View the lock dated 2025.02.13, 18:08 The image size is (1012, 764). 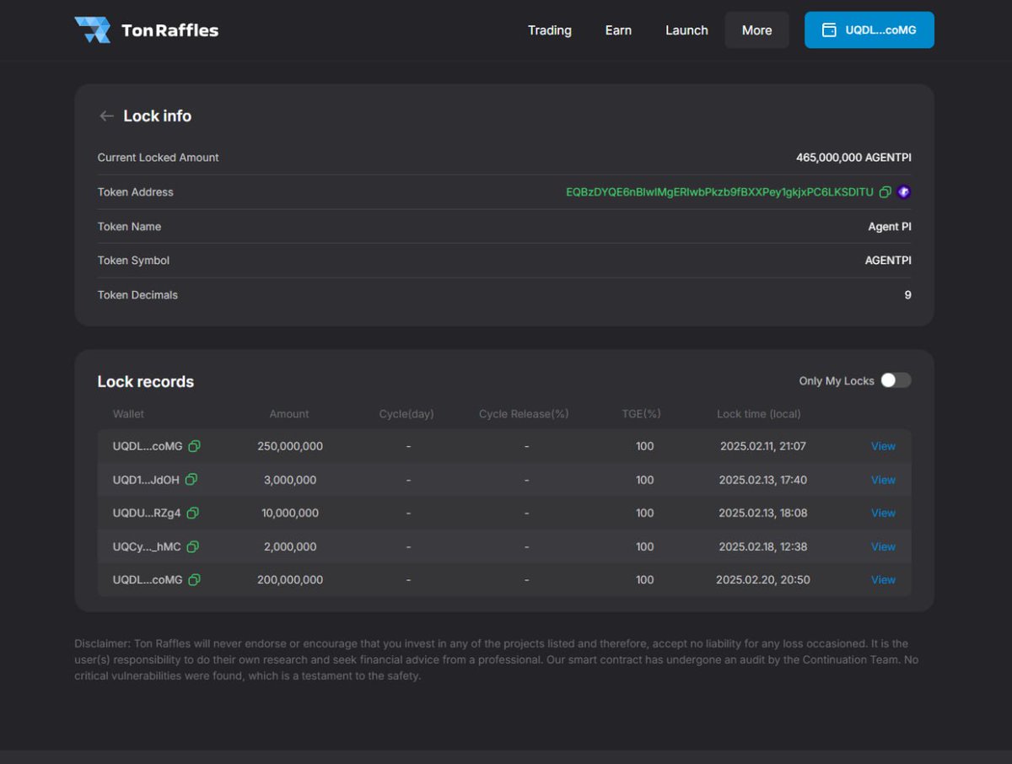click(x=883, y=513)
